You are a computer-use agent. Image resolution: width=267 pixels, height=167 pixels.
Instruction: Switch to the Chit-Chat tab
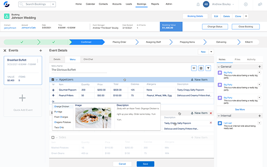coord(88,59)
